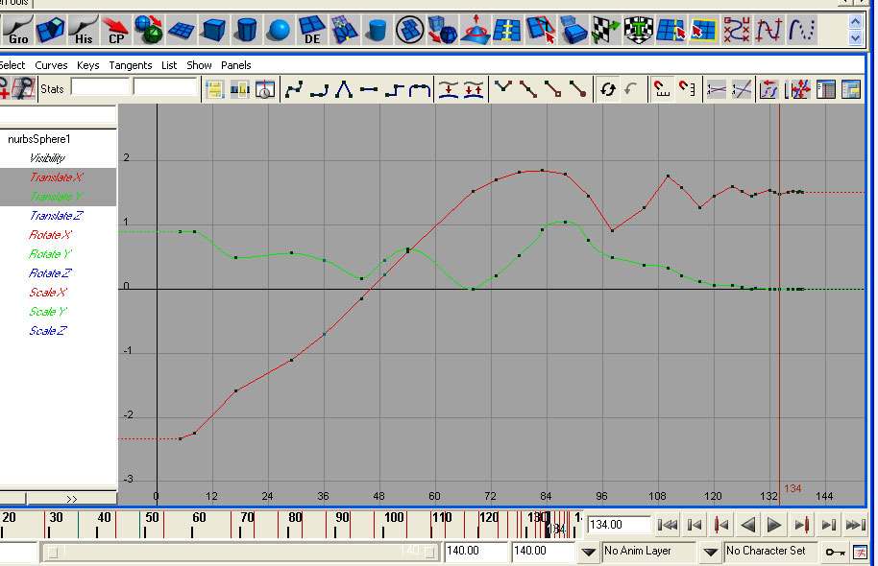Click the DE shelf icon
Screen dimensions: 878x566
311,30
